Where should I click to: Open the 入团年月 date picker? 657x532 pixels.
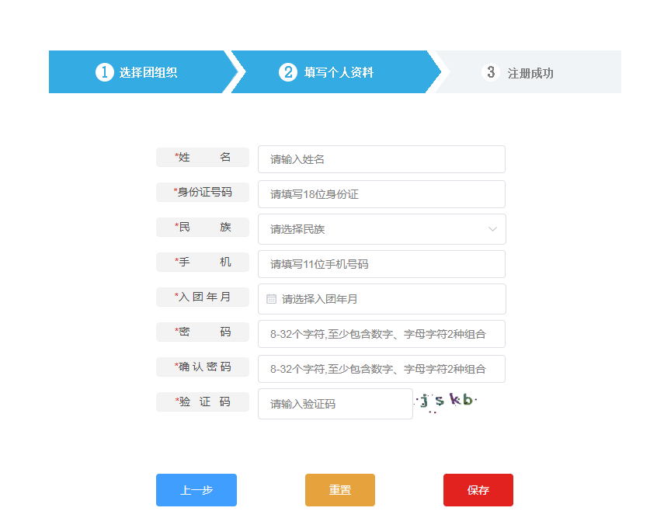pyautogui.click(x=381, y=298)
